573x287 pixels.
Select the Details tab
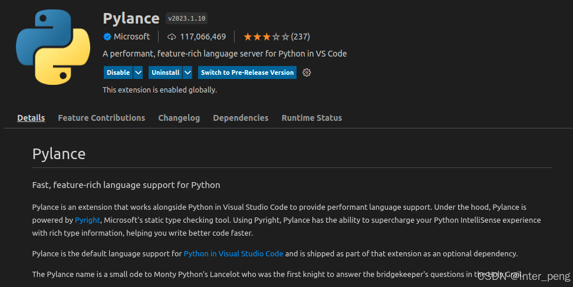[31, 118]
